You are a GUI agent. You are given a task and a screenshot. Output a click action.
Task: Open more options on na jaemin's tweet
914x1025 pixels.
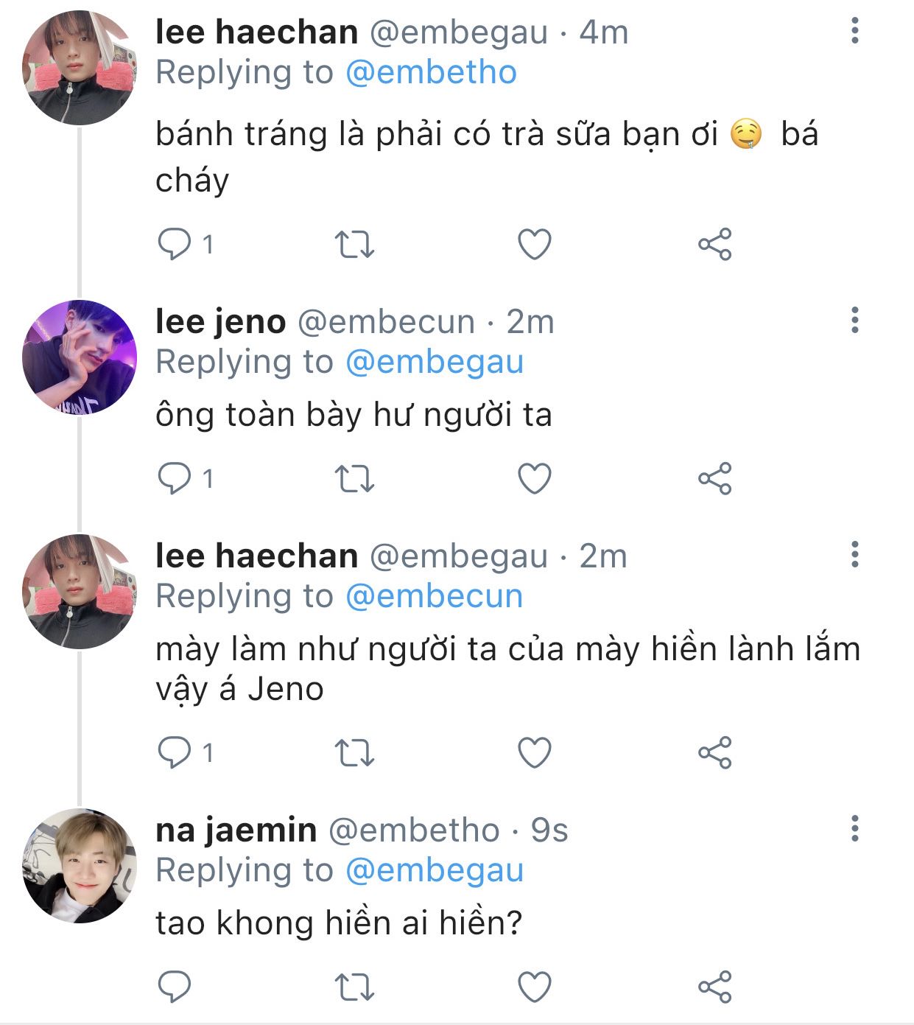point(854,828)
